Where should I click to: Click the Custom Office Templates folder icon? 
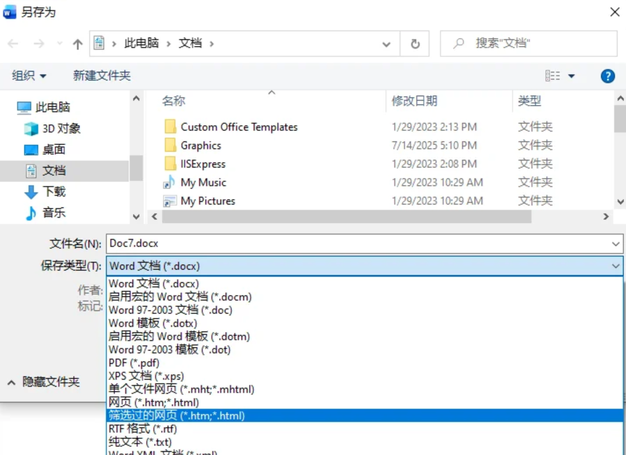[170, 127]
